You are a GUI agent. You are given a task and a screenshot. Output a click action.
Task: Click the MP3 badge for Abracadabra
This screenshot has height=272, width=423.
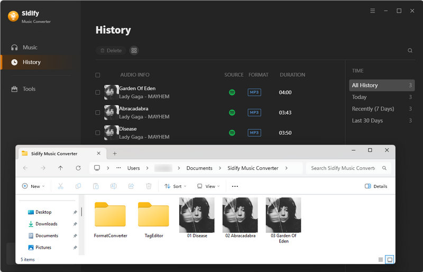(254, 113)
